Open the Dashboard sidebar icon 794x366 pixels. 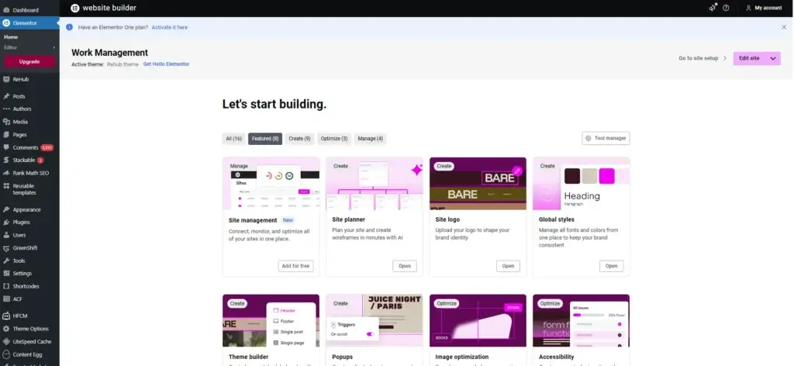click(x=6, y=9)
